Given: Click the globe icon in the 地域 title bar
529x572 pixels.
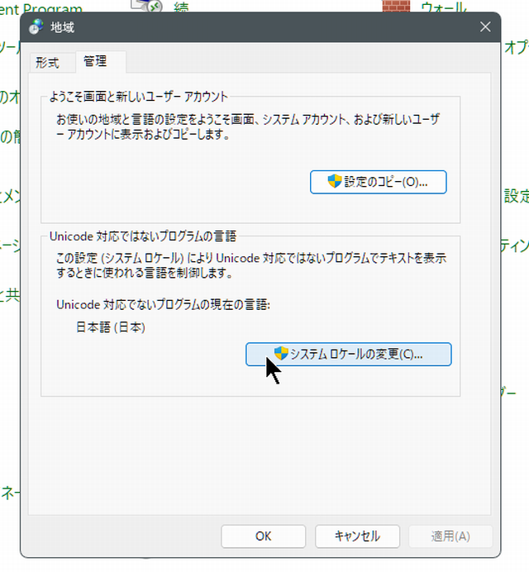Looking at the screenshot, I should pyautogui.click(x=37, y=26).
